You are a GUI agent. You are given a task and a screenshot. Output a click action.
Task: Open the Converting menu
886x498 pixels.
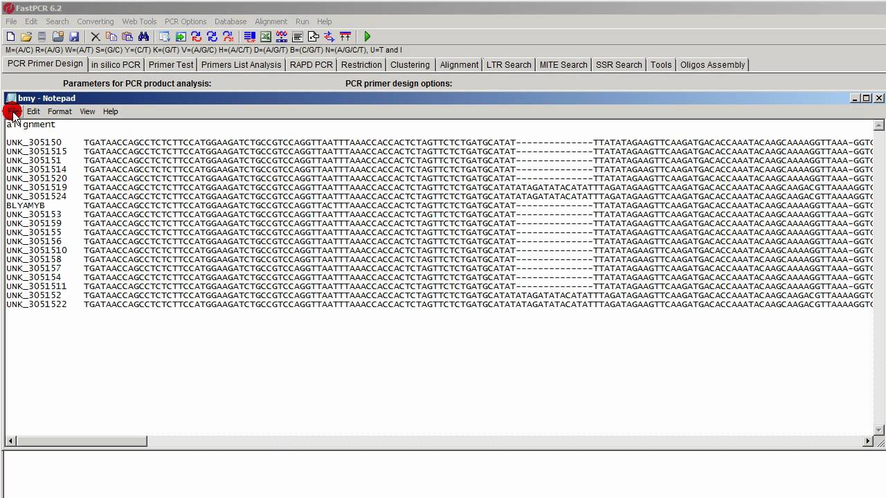[96, 21]
